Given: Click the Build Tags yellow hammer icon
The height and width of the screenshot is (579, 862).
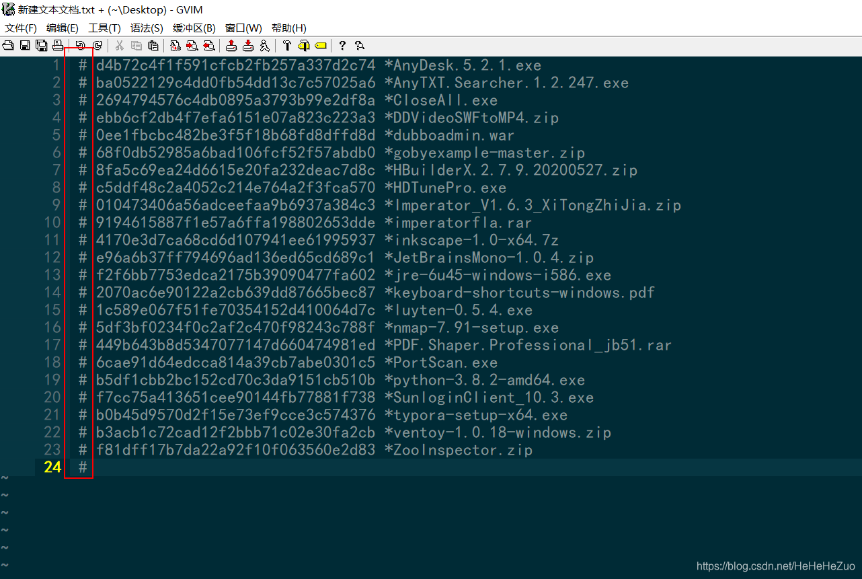Looking at the screenshot, I should point(304,46).
